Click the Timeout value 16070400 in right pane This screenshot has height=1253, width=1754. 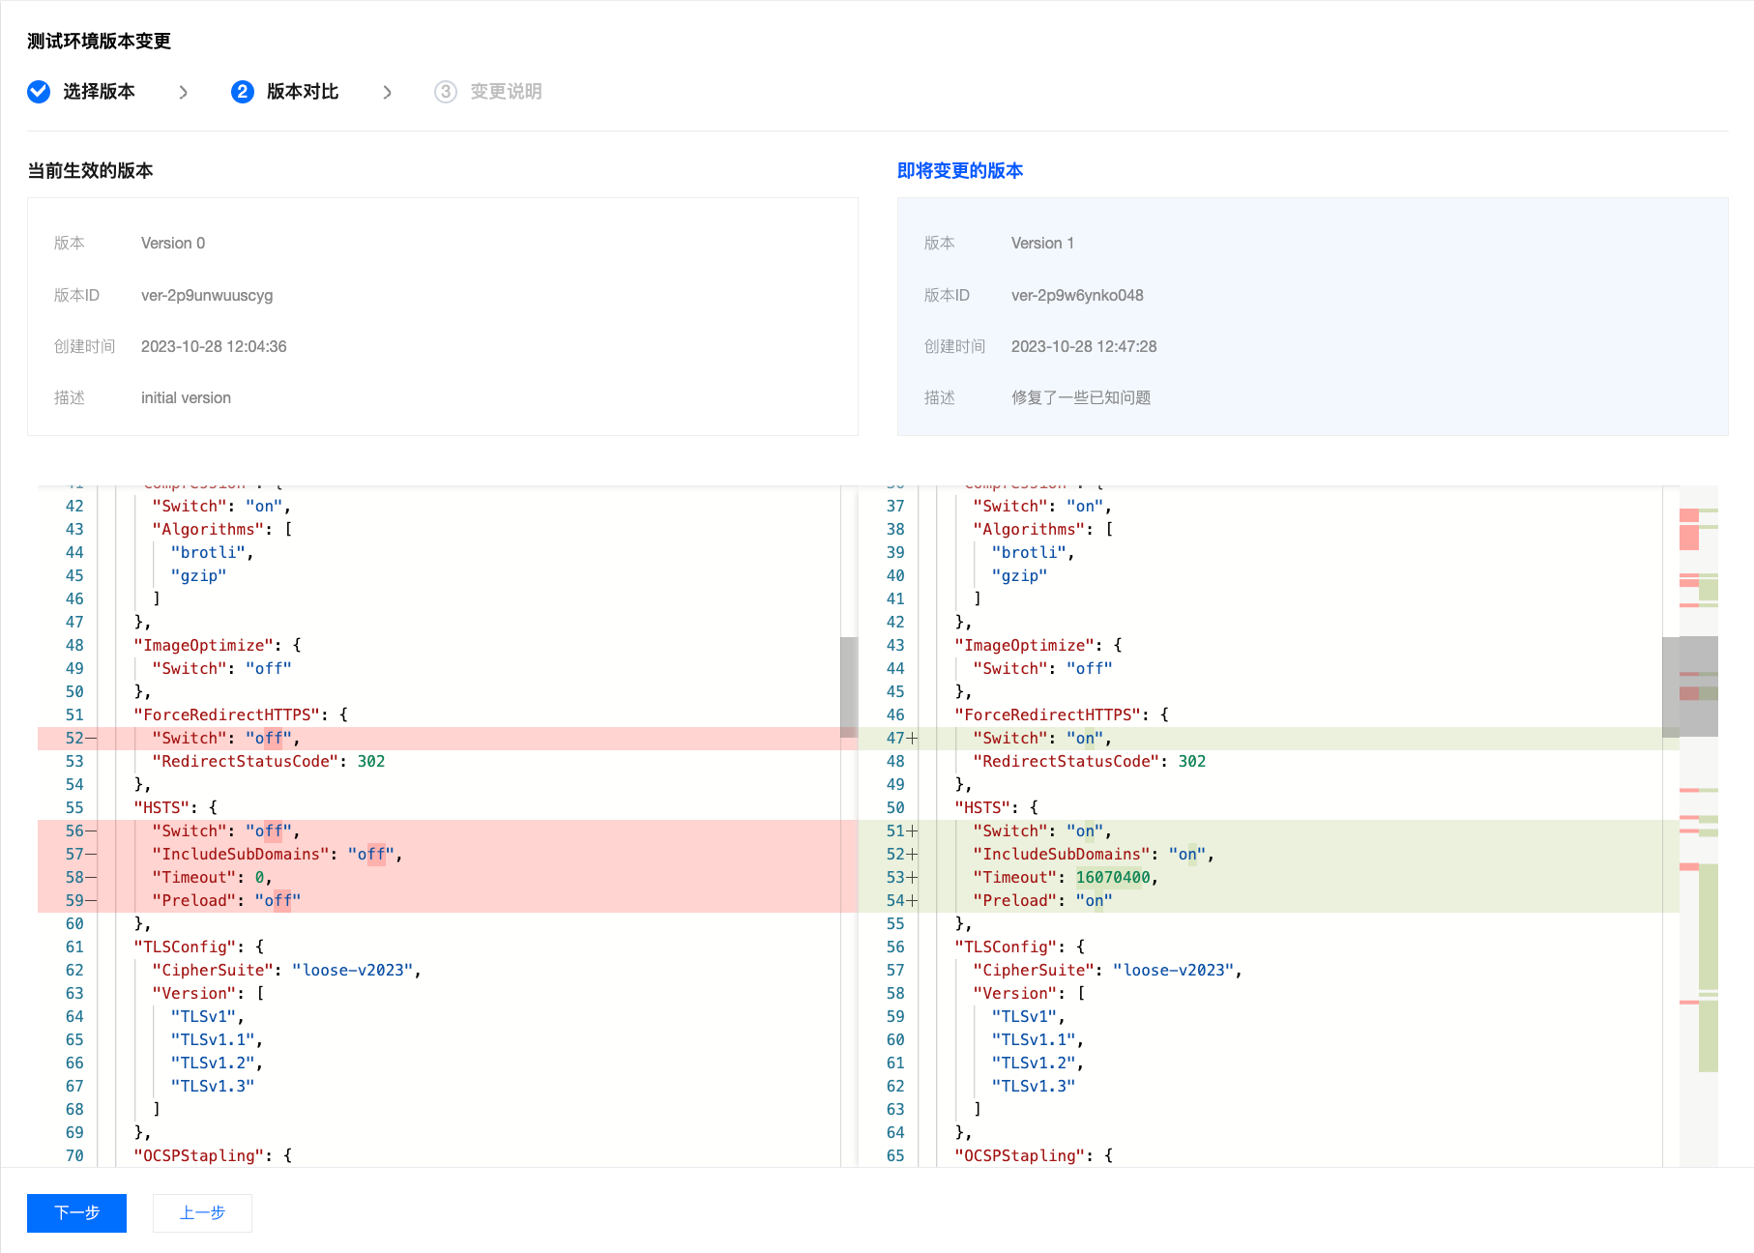(x=1113, y=878)
